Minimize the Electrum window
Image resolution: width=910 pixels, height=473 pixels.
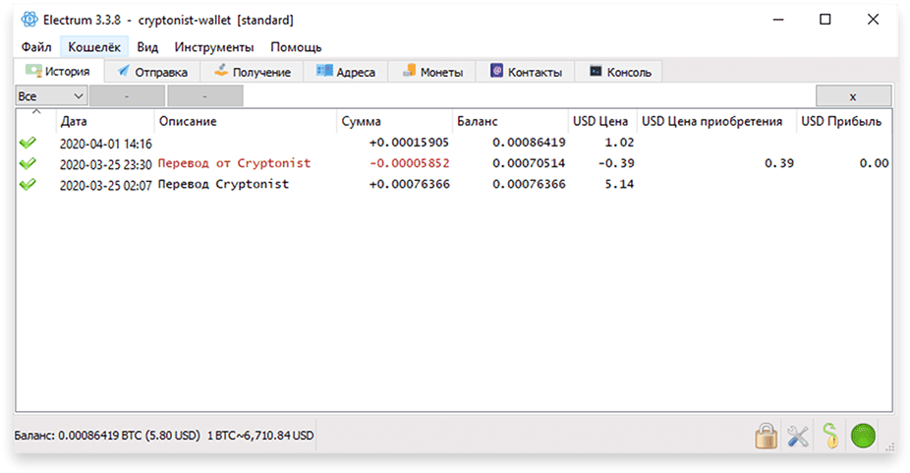coord(778,20)
